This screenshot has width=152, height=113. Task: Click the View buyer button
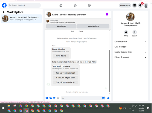point(61,26)
